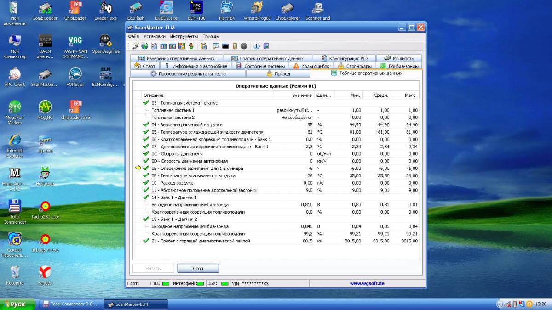Click the document report icon in ScanMaster toolbar

pyautogui.click(x=154, y=46)
